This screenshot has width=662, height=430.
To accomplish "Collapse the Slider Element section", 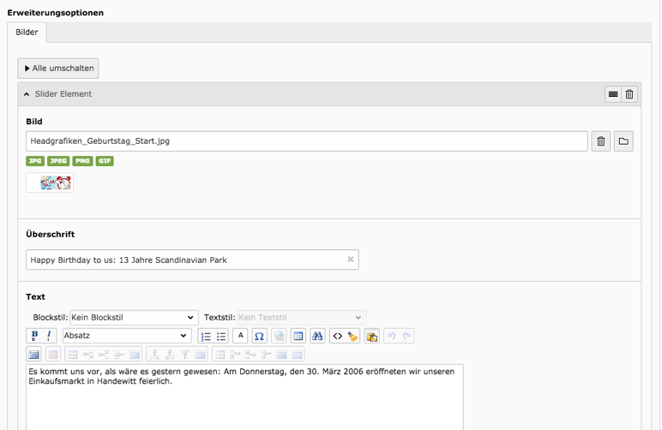I will pos(27,94).
